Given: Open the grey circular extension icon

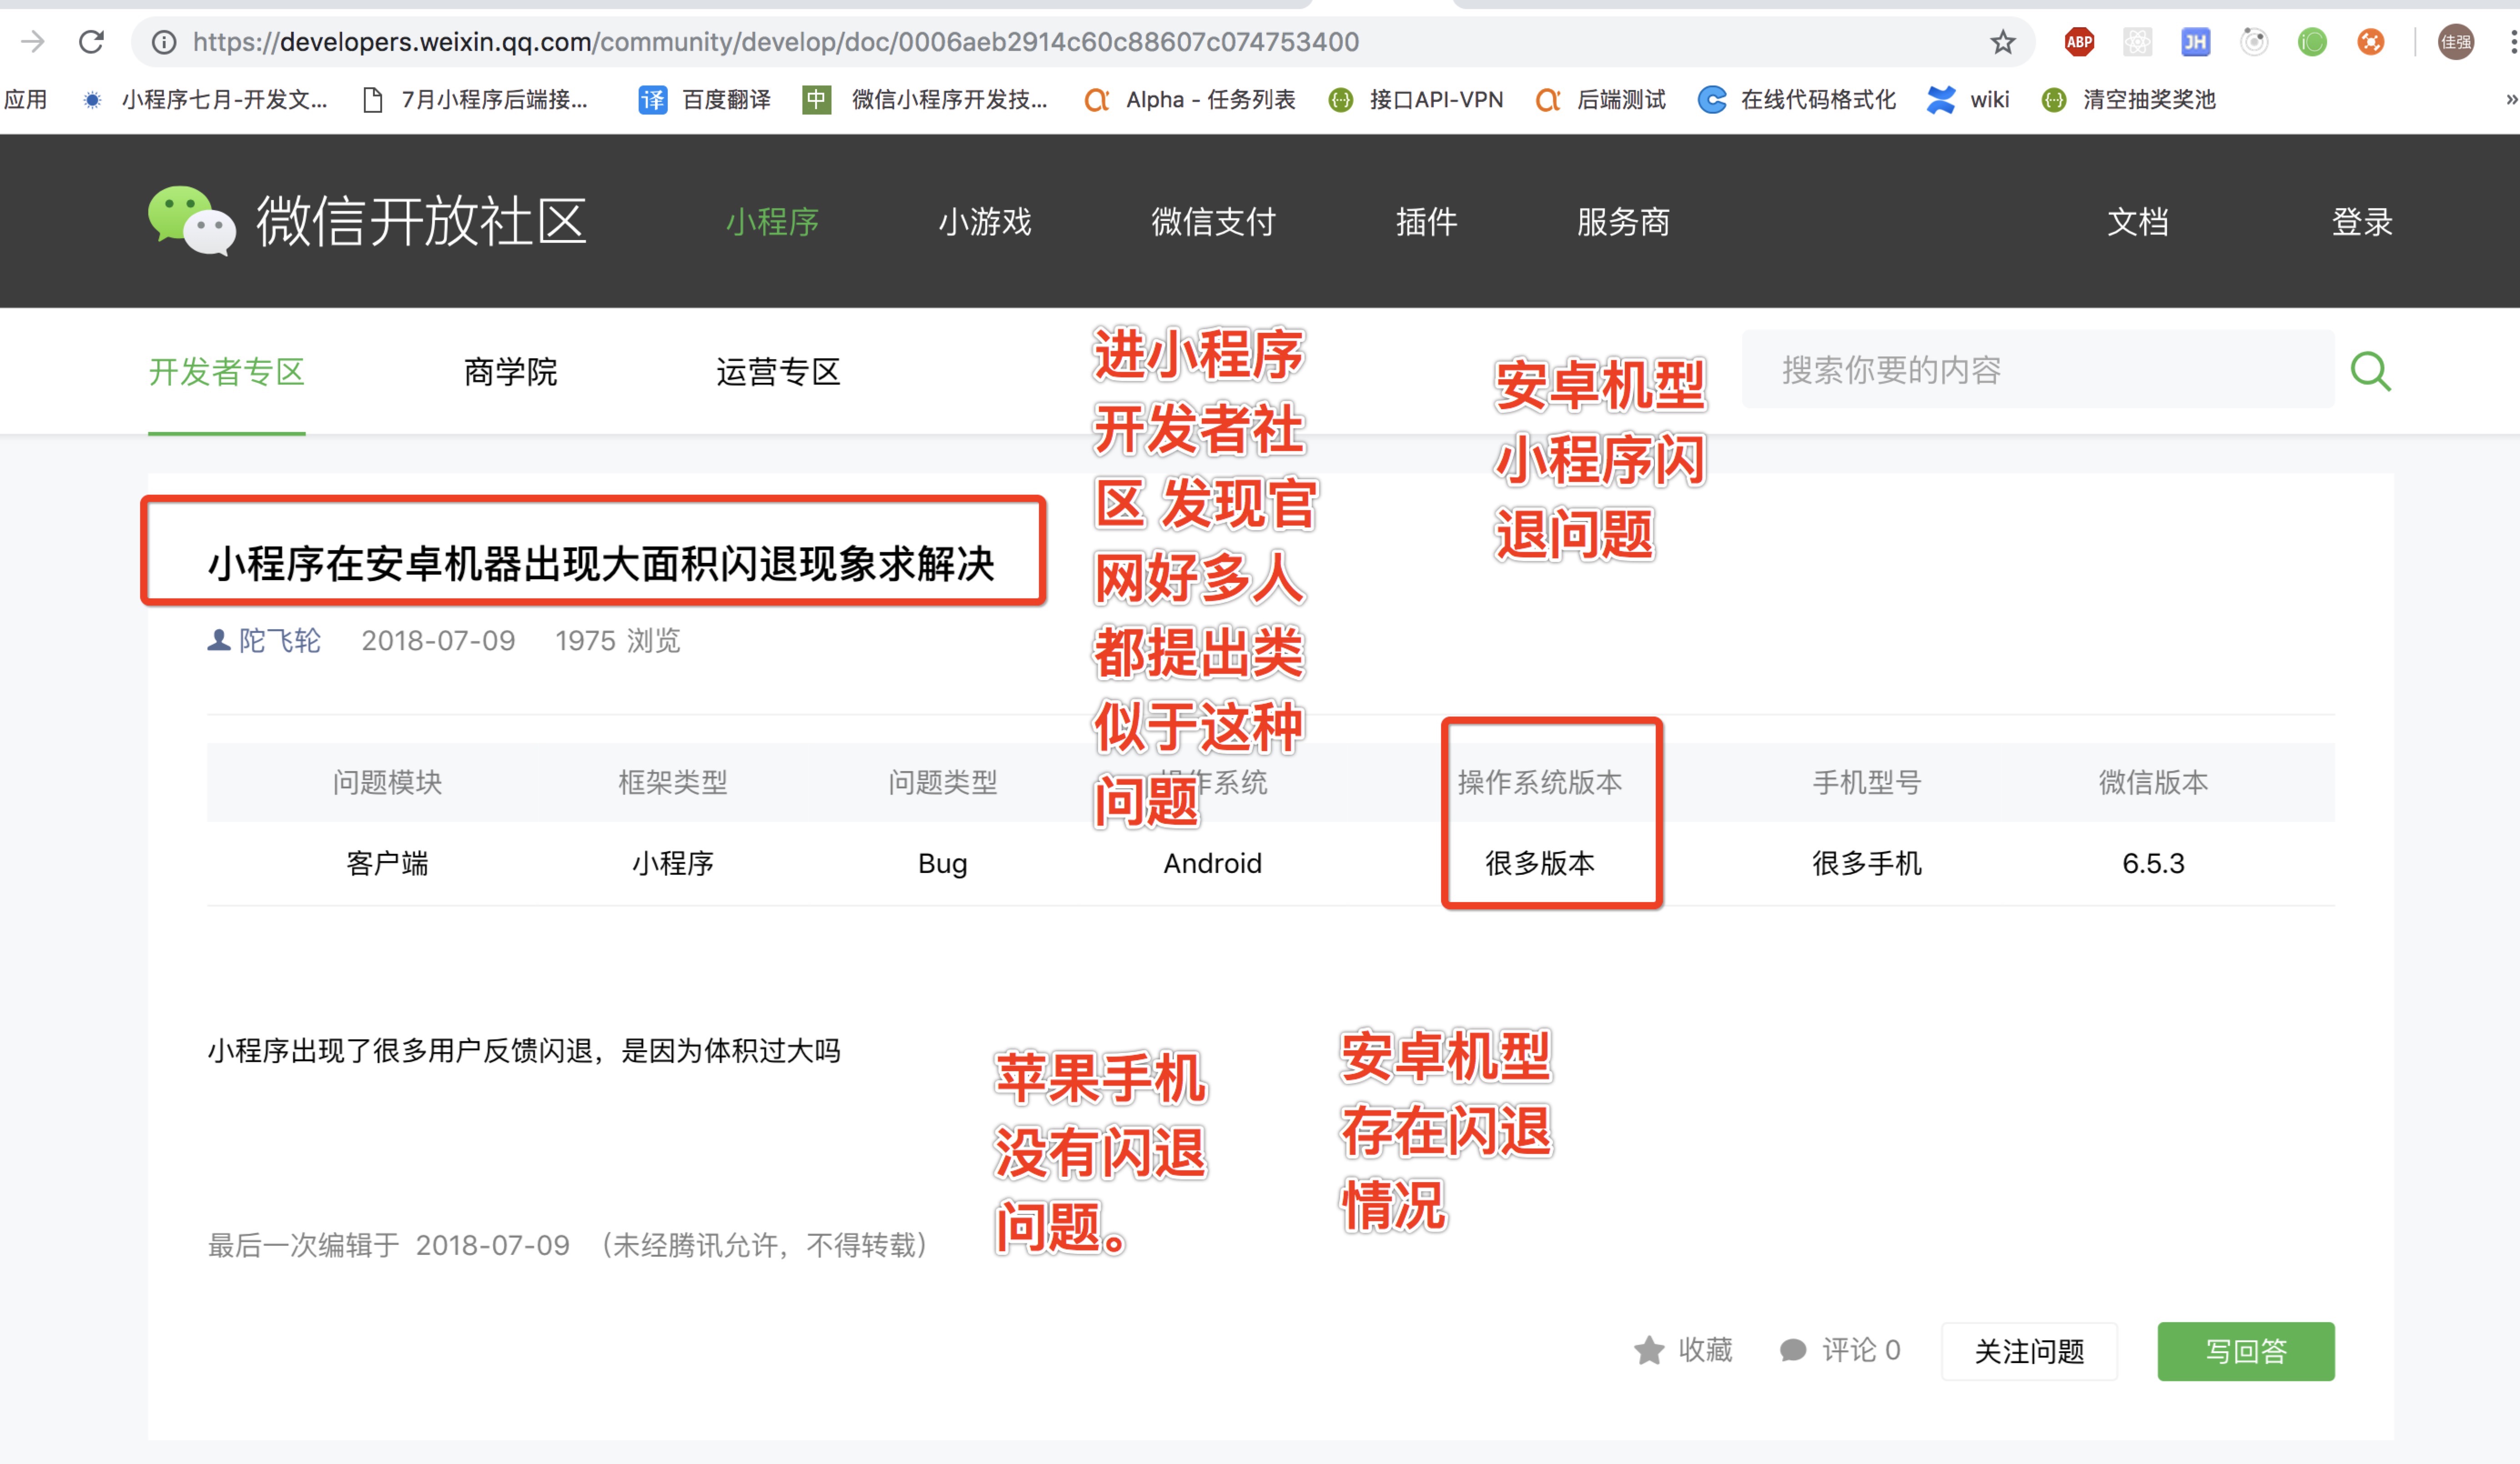Looking at the screenshot, I should pos(2254,41).
